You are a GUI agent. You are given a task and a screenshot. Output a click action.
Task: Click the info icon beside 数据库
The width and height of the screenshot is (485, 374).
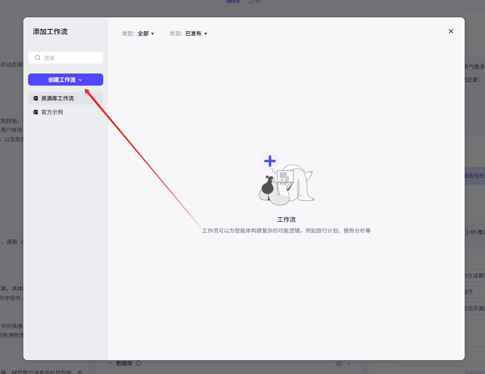(x=139, y=364)
